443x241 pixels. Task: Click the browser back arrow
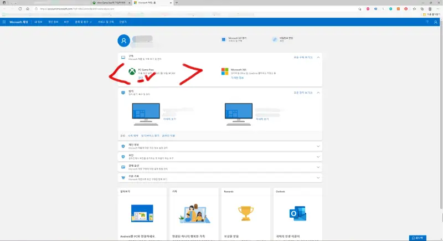[4, 9]
